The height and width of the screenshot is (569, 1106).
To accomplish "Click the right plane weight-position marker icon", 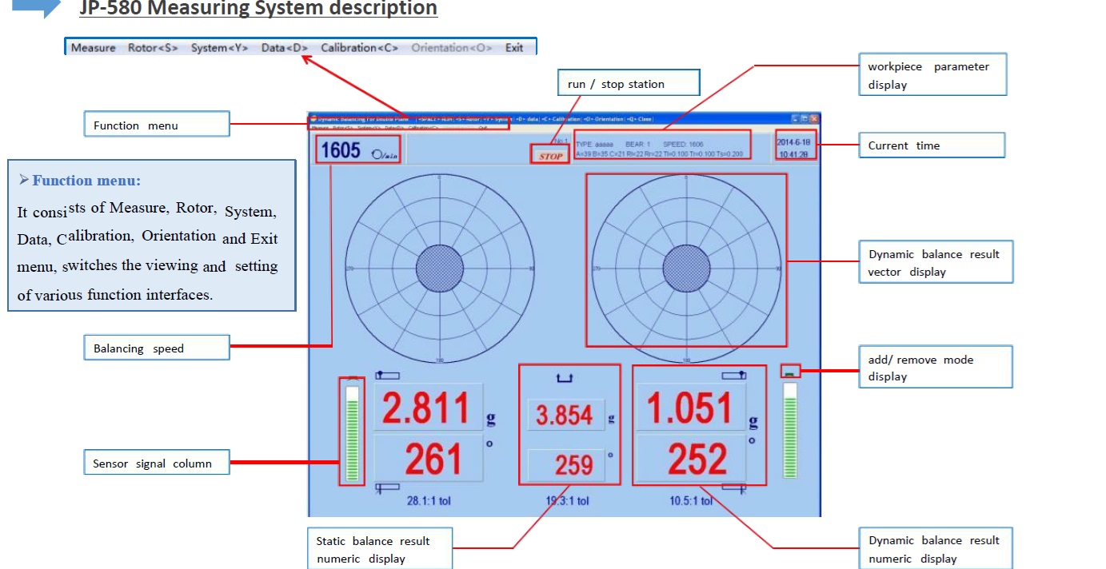I will coord(733,374).
